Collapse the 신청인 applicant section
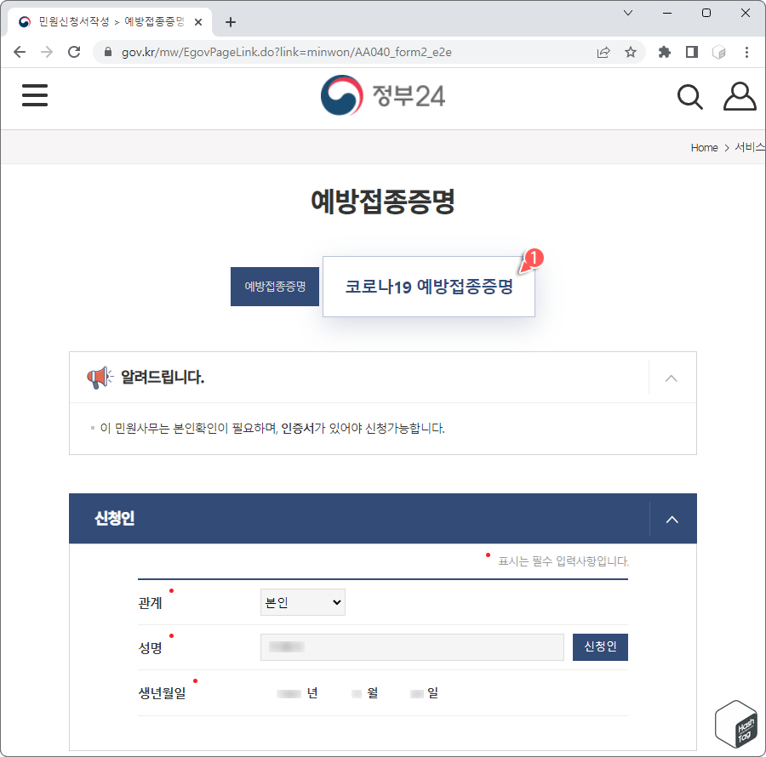 [x=672, y=519]
